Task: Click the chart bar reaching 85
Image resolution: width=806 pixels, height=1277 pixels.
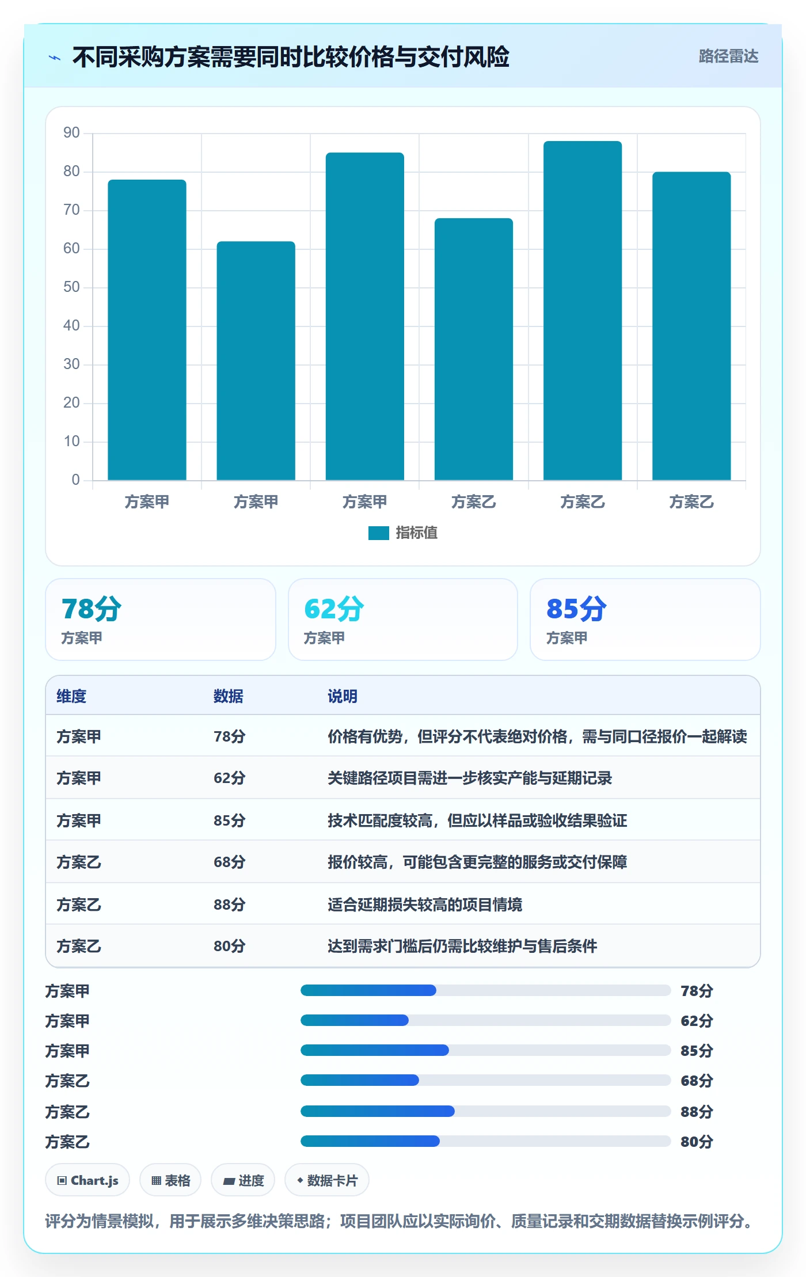Action: click(x=364, y=316)
